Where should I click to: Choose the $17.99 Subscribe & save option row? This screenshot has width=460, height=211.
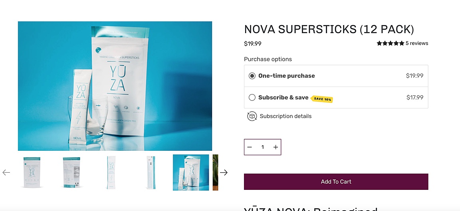(x=336, y=98)
